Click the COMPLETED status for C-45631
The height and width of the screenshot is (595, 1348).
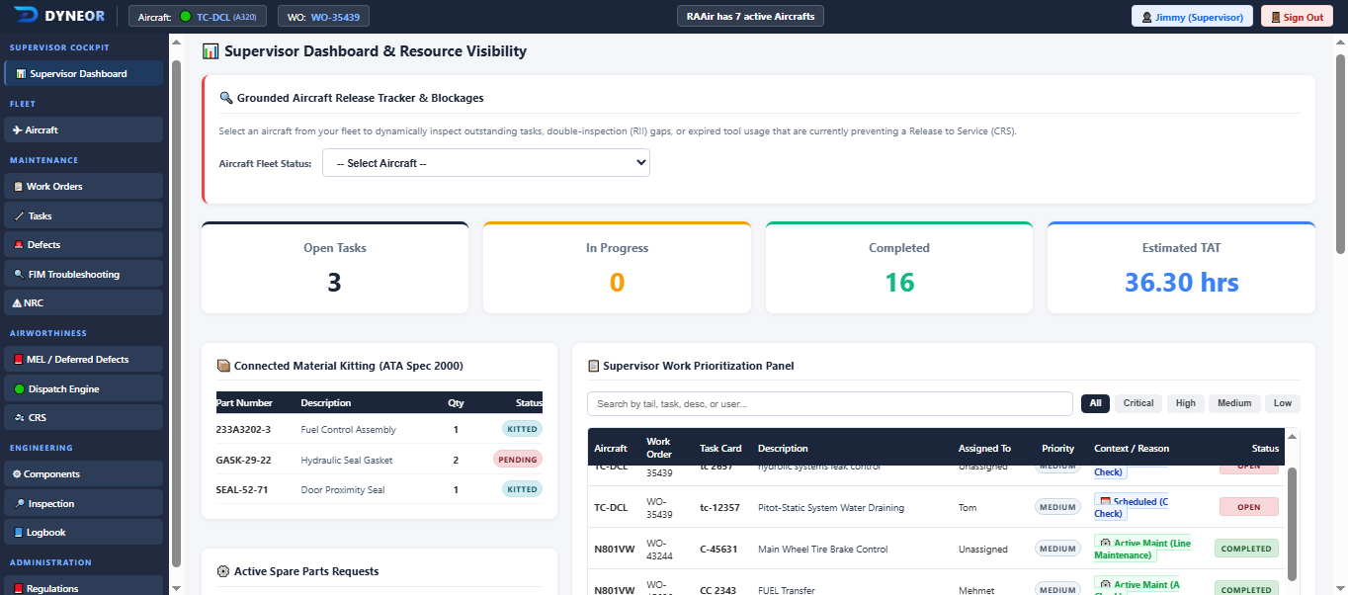[1246, 549]
